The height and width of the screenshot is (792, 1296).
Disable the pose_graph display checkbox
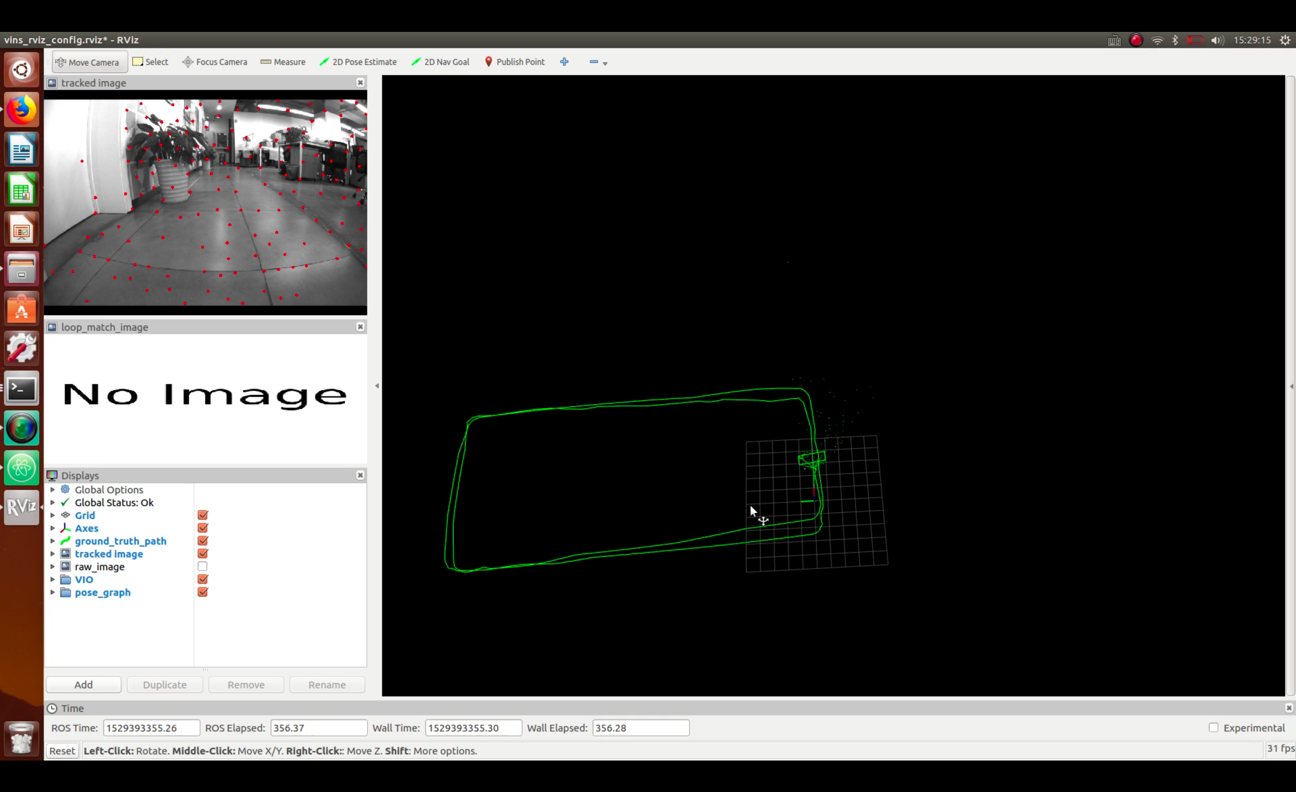click(202, 592)
